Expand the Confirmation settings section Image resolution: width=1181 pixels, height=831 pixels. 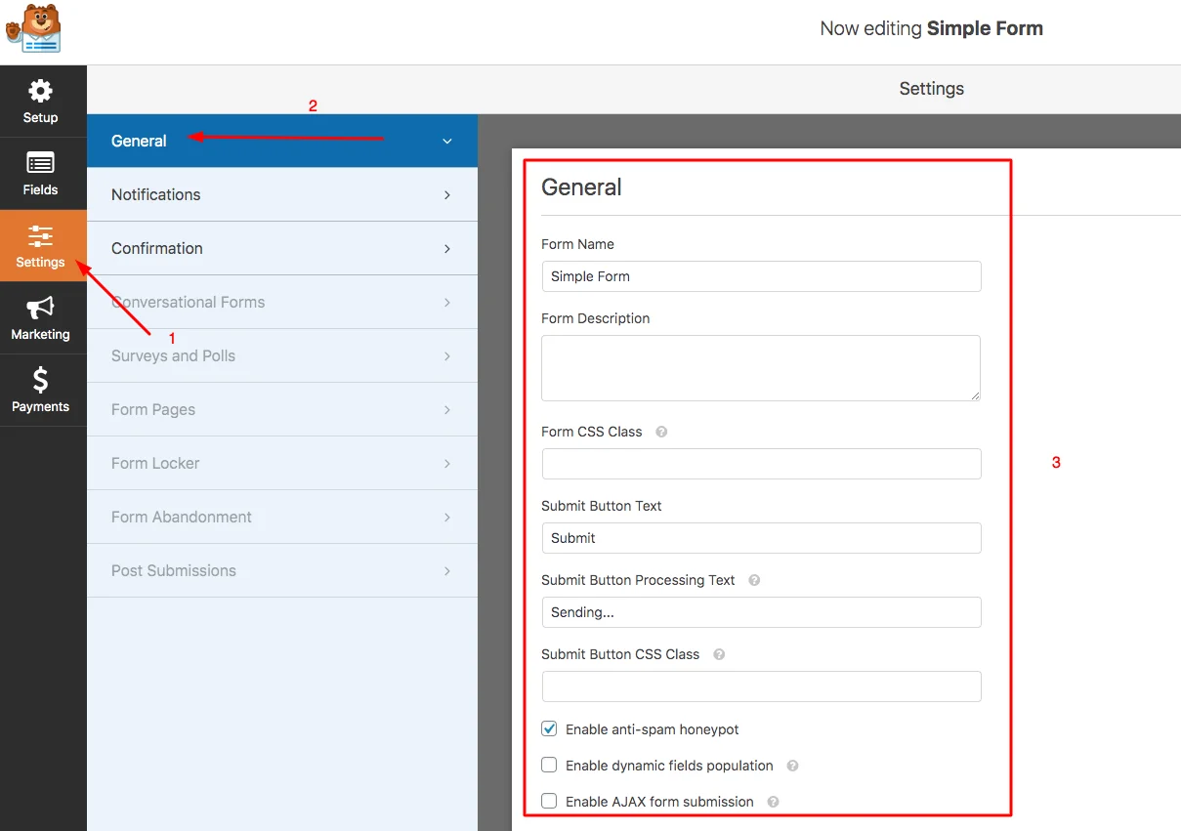coord(282,248)
